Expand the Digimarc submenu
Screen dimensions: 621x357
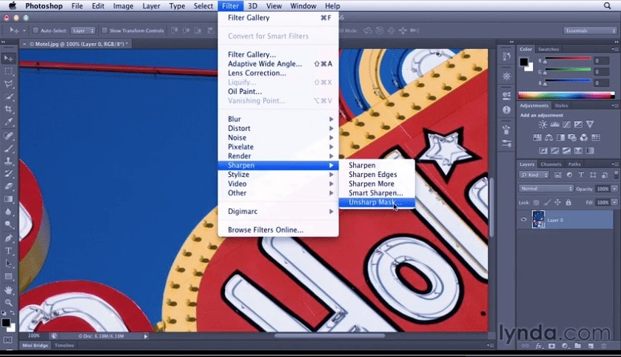278,212
